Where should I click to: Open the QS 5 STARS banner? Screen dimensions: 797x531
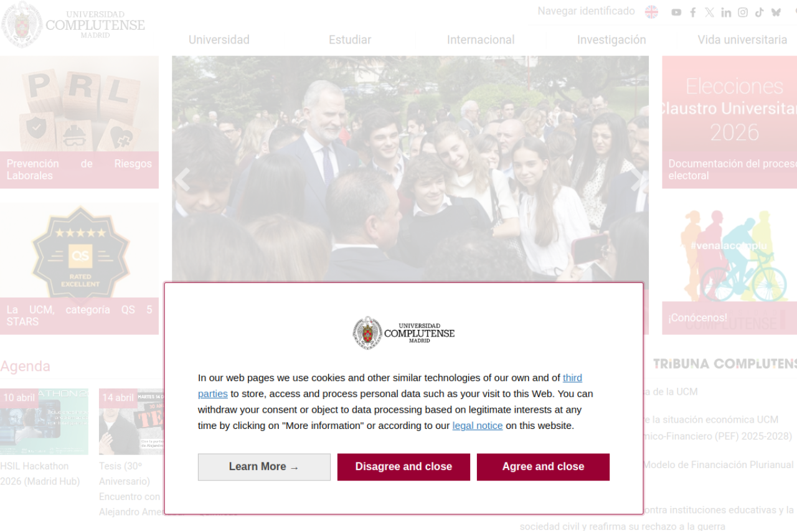(79, 268)
